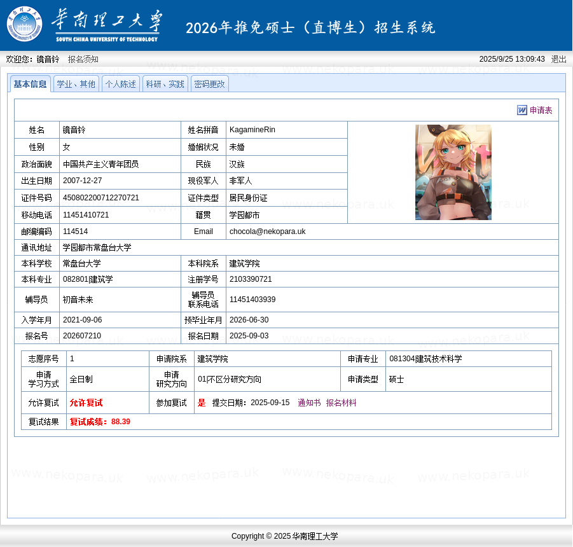Image resolution: width=573 pixels, height=547 pixels.
Task: Click the 华南理工大学 calligraphy title in banner
Action: coord(107,24)
